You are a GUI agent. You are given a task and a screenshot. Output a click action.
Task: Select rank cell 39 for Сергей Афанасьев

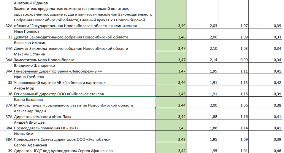(7, 151)
